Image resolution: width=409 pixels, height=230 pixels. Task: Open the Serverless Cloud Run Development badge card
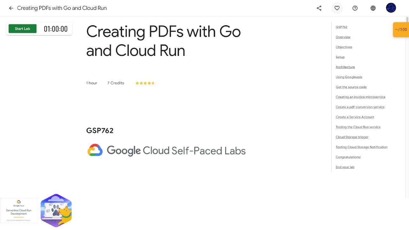[19, 210]
